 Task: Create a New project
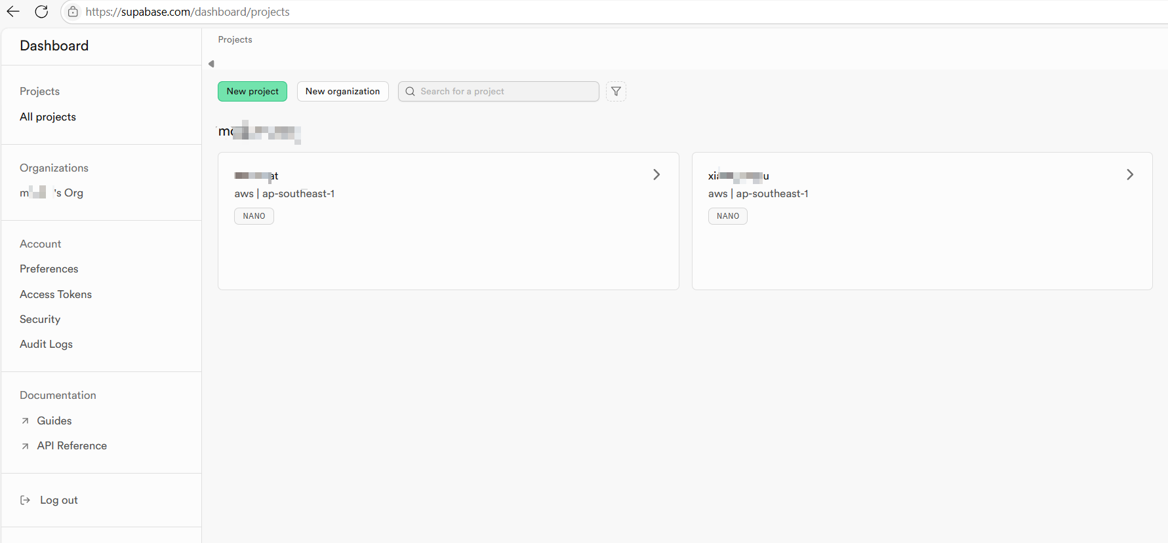coord(252,91)
